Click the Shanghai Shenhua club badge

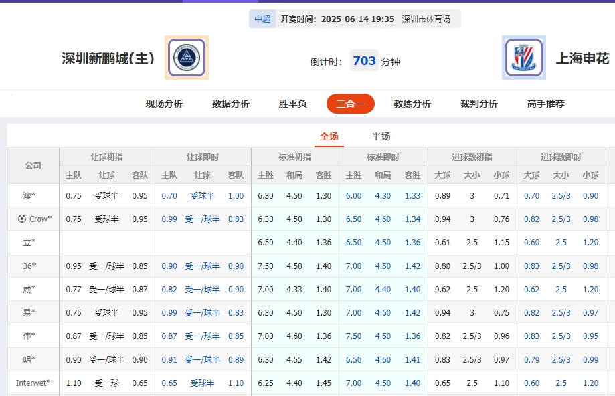[x=523, y=58]
